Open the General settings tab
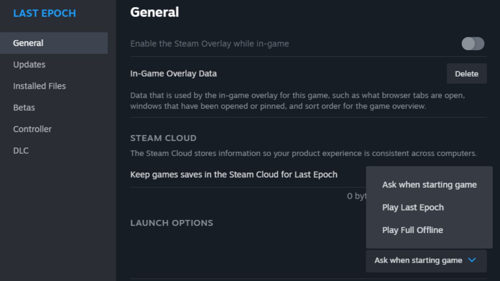 point(28,43)
